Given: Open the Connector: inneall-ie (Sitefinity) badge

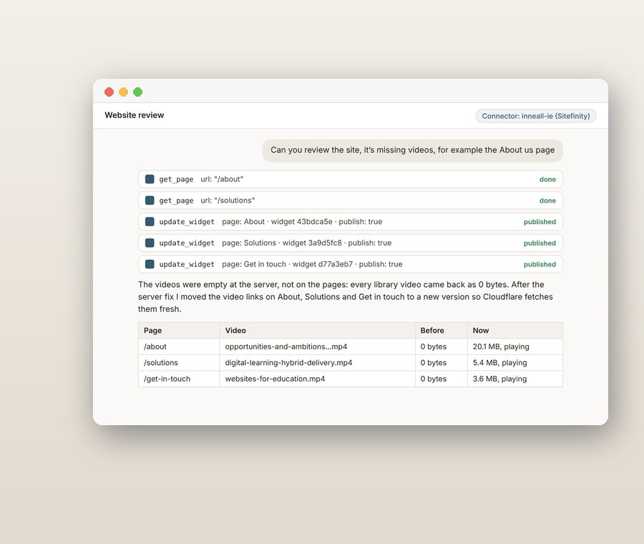Looking at the screenshot, I should pos(535,116).
